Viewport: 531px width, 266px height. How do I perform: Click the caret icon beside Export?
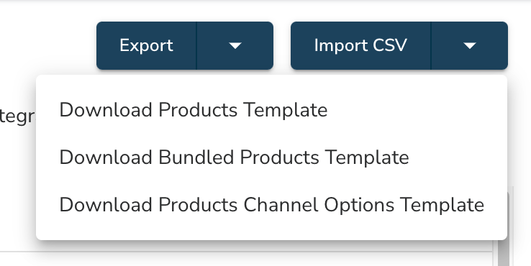coord(235,46)
